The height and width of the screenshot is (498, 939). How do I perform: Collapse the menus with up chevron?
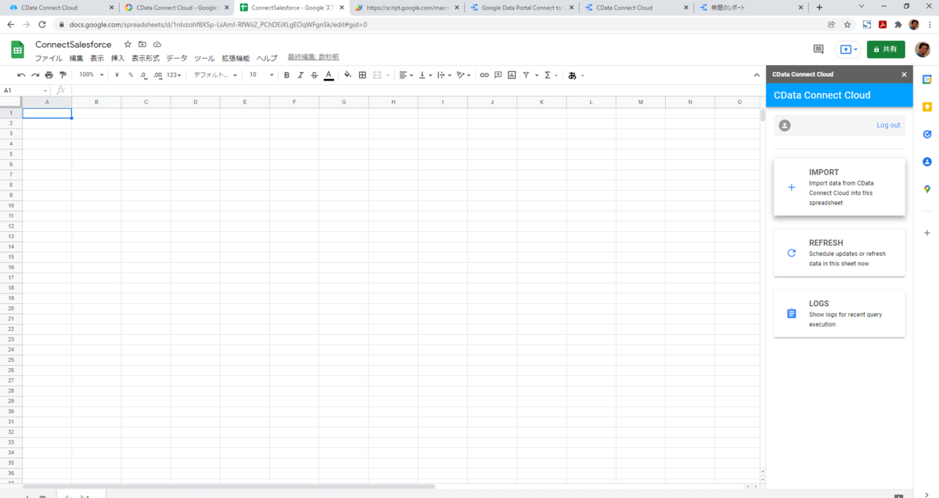click(757, 75)
